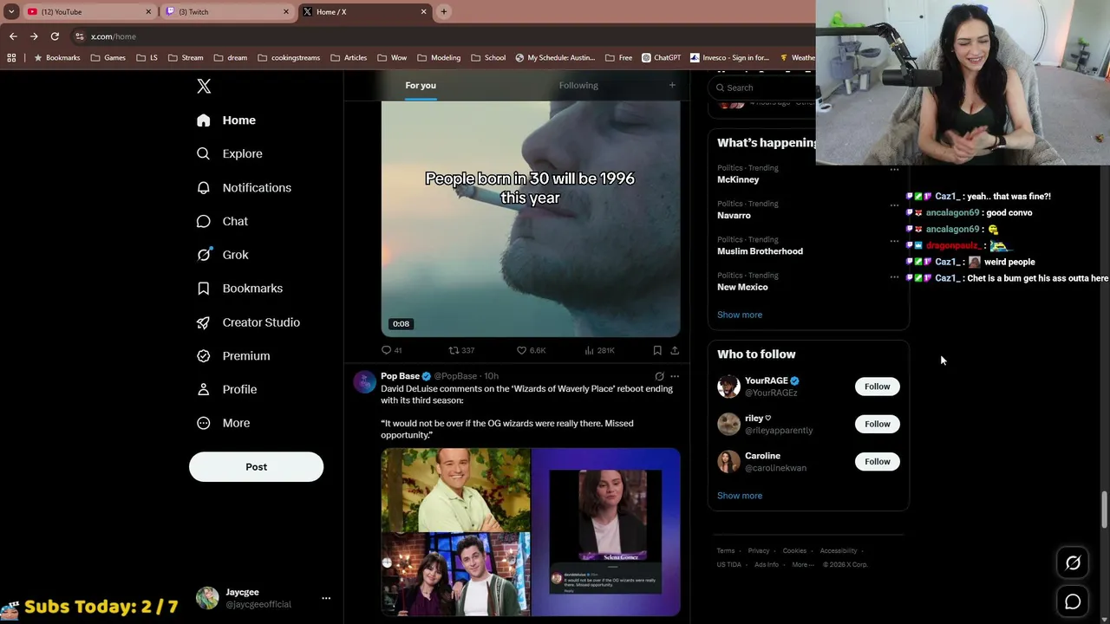Switch to the YouTube browser tab
Image resolution: width=1110 pixels, height=624 pixels.
[89, 12]
